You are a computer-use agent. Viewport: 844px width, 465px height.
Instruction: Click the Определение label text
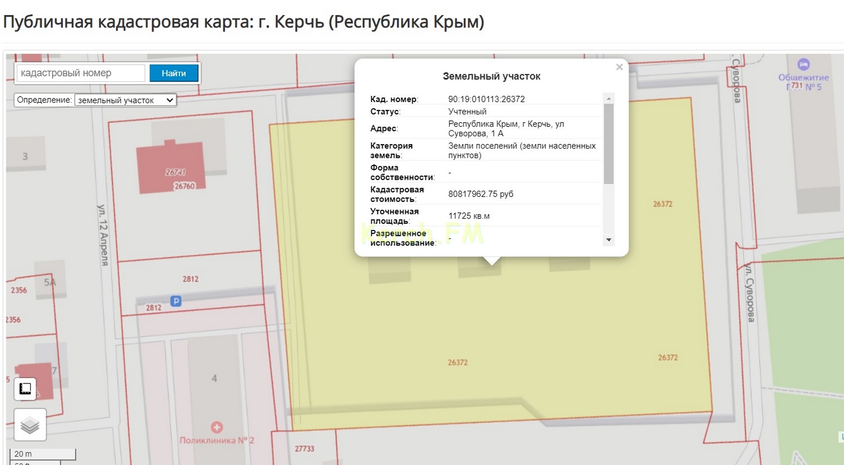[44, 100]
